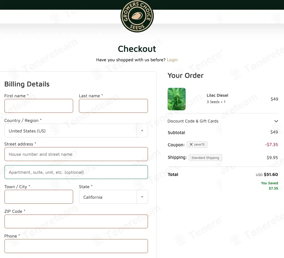Image resolution: width=284 pixels, height=258 pixels.
Task: Click the Growers Choice Seeds logo
Action: pos(137,16)
